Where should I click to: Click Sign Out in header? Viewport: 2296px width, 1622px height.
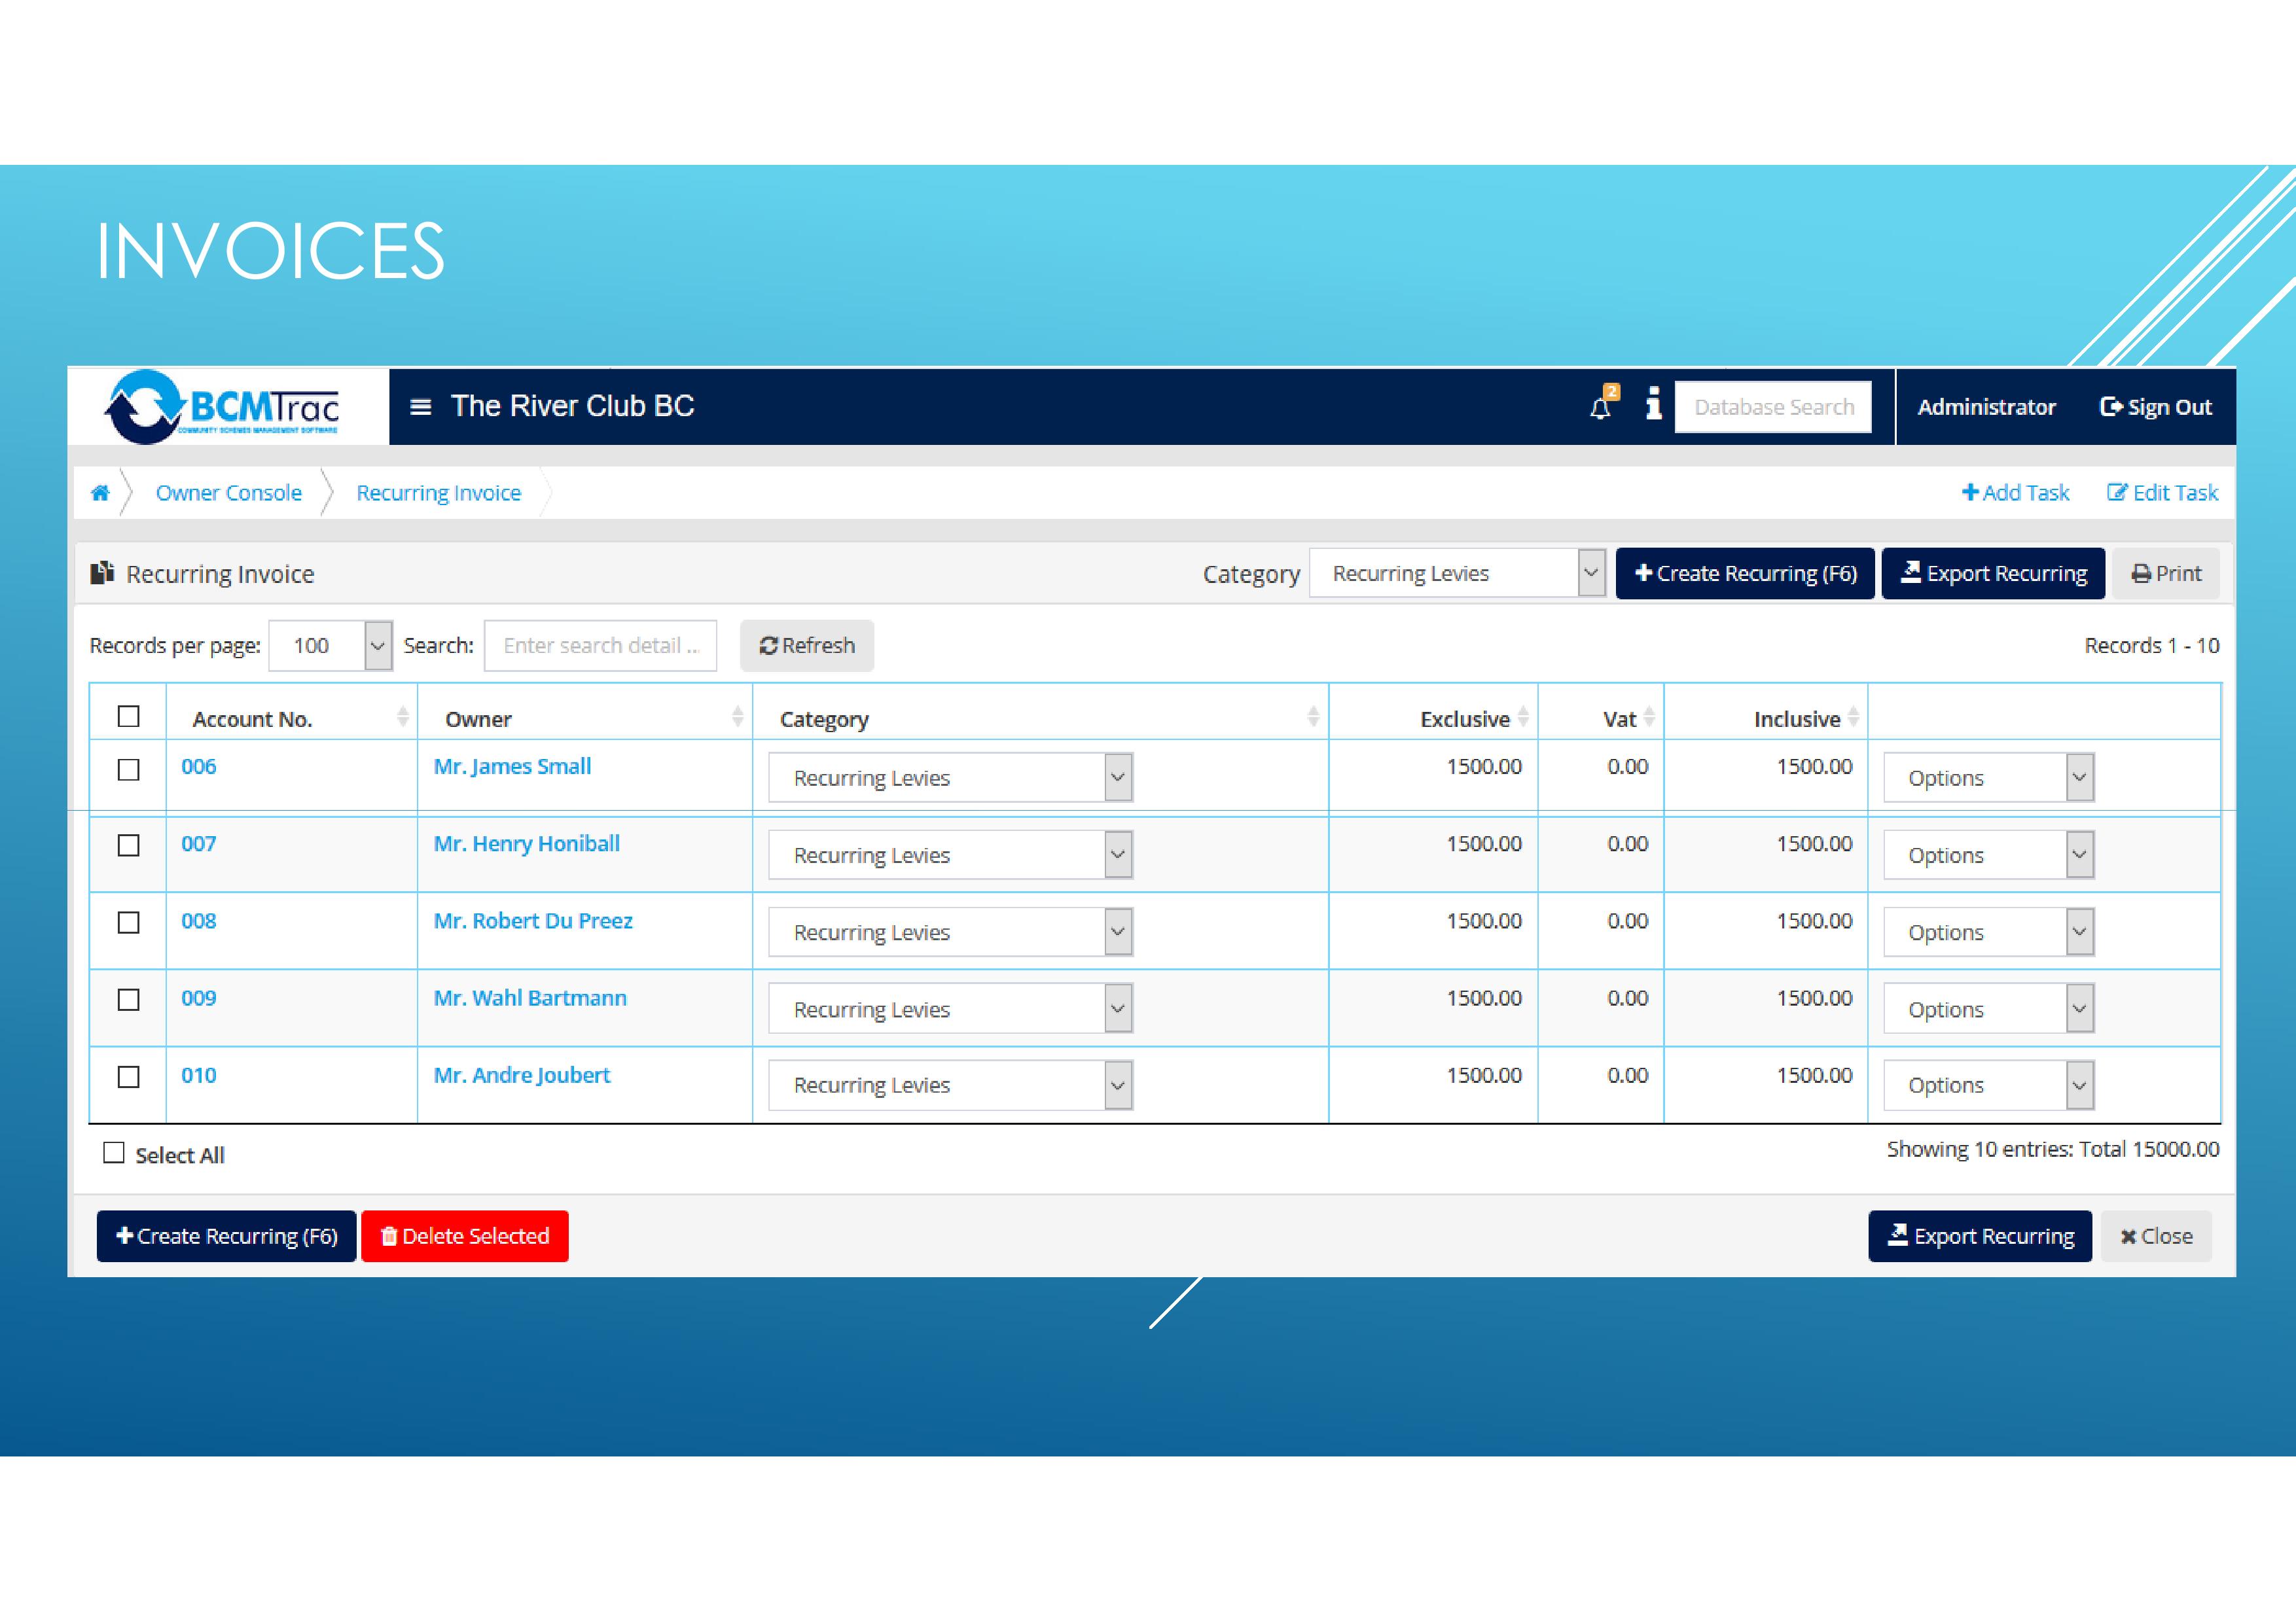2155,407
